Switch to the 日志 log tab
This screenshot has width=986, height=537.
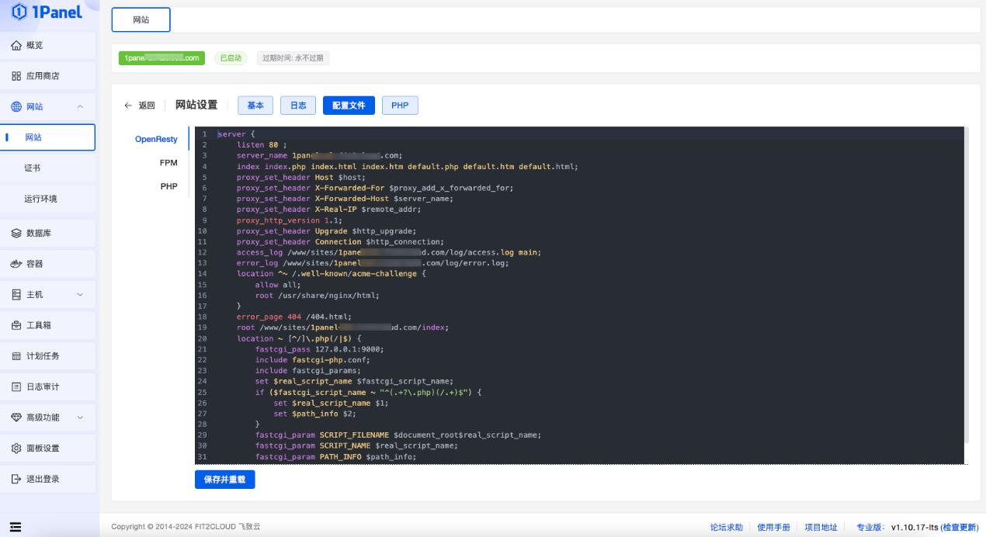click(x=298, y=106)
